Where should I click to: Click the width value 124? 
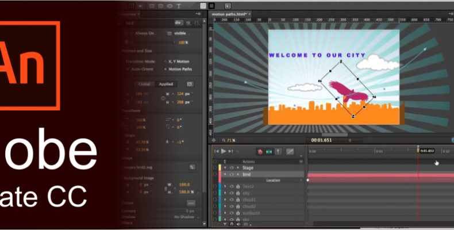click(x=180, y=94)
